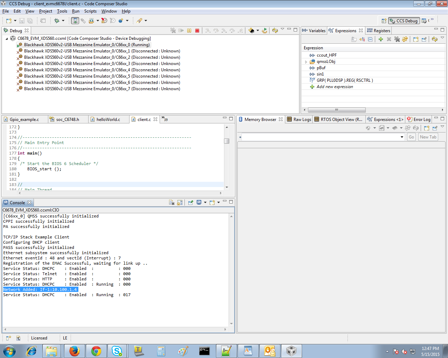Click the Remove All Terminated Launches icon
Viewport: 448px width, 358px height.
click(173, 31)
